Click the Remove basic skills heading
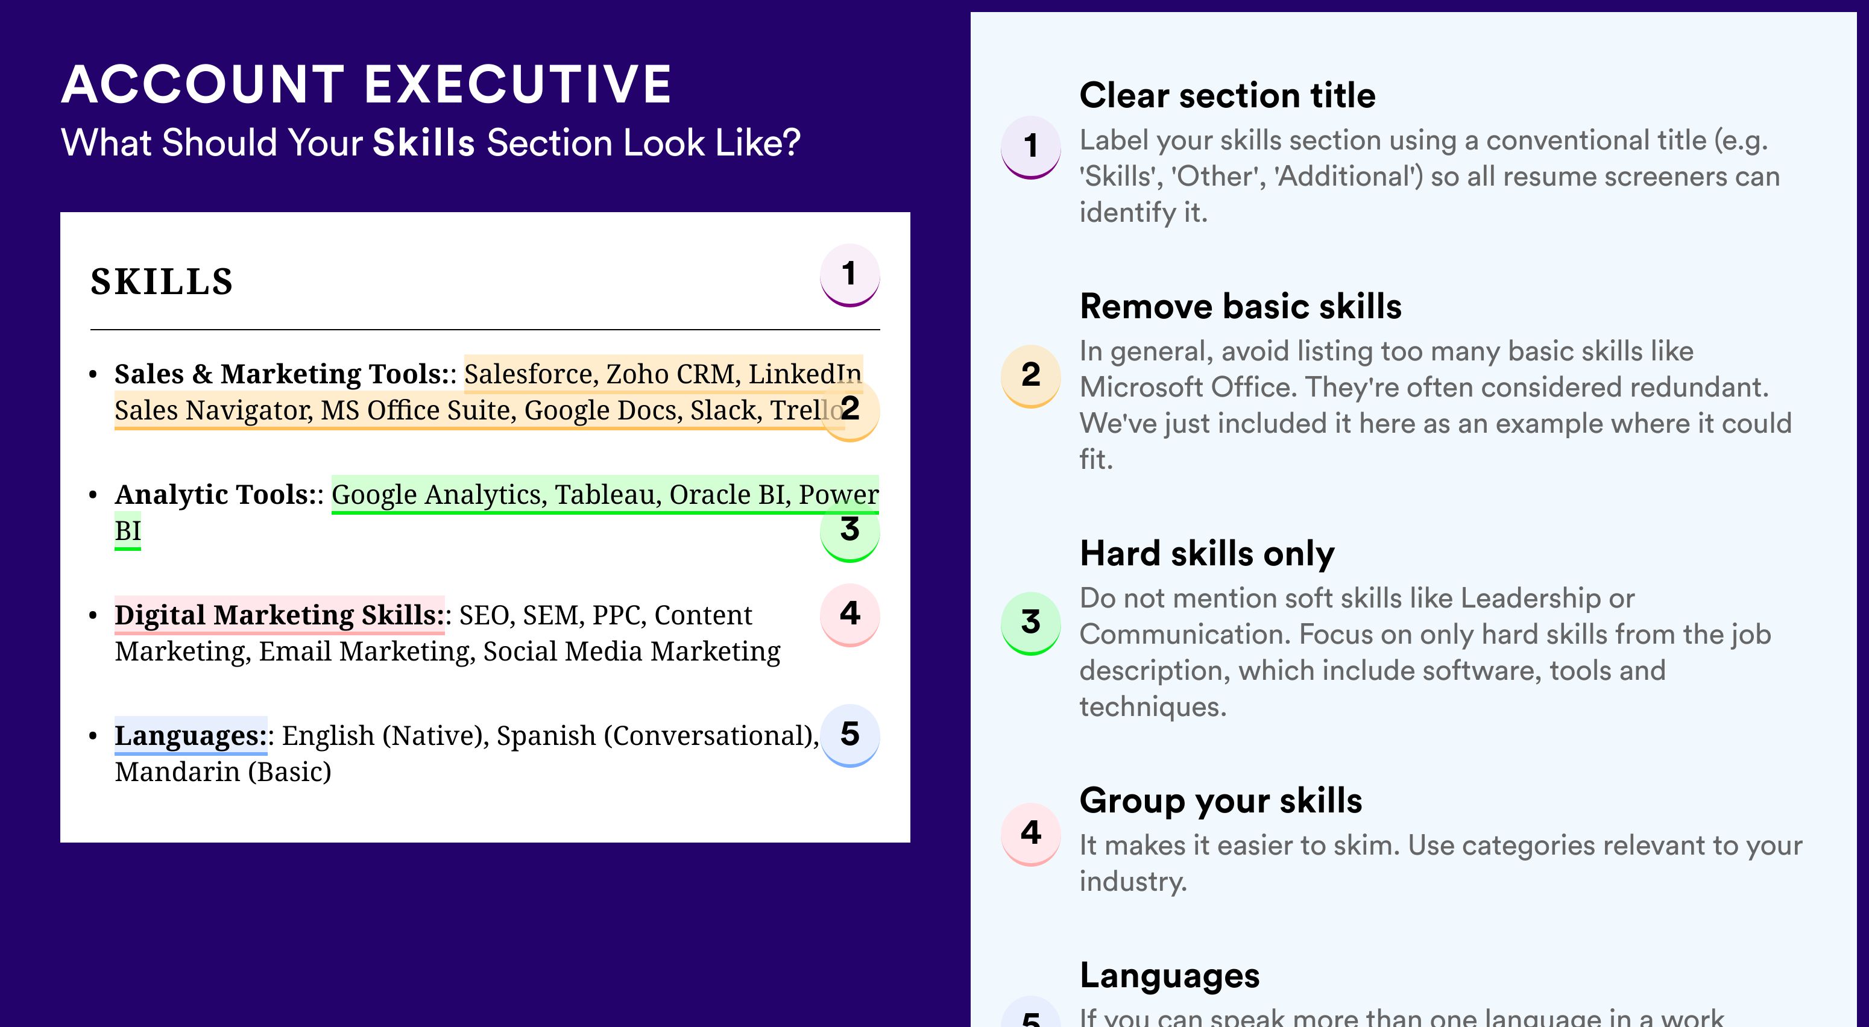The height and width of the screenshot is (1027, 1869). 1240,306
